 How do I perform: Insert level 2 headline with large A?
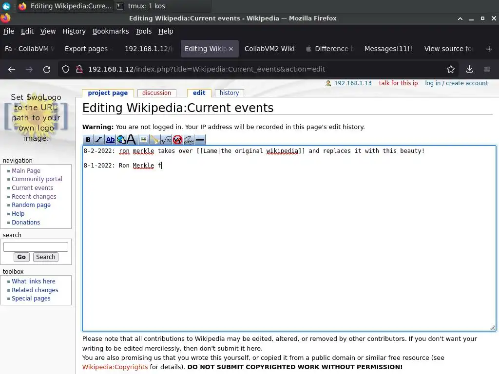click(x=132, y=140)
